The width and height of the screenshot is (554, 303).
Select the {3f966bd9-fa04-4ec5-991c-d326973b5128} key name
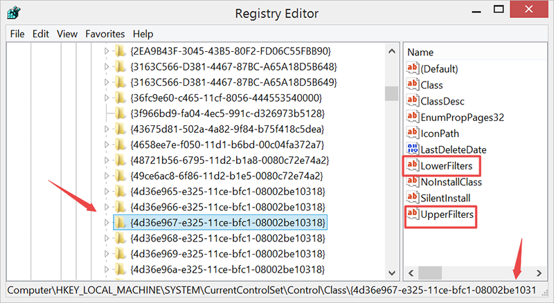tap(228, 113)
